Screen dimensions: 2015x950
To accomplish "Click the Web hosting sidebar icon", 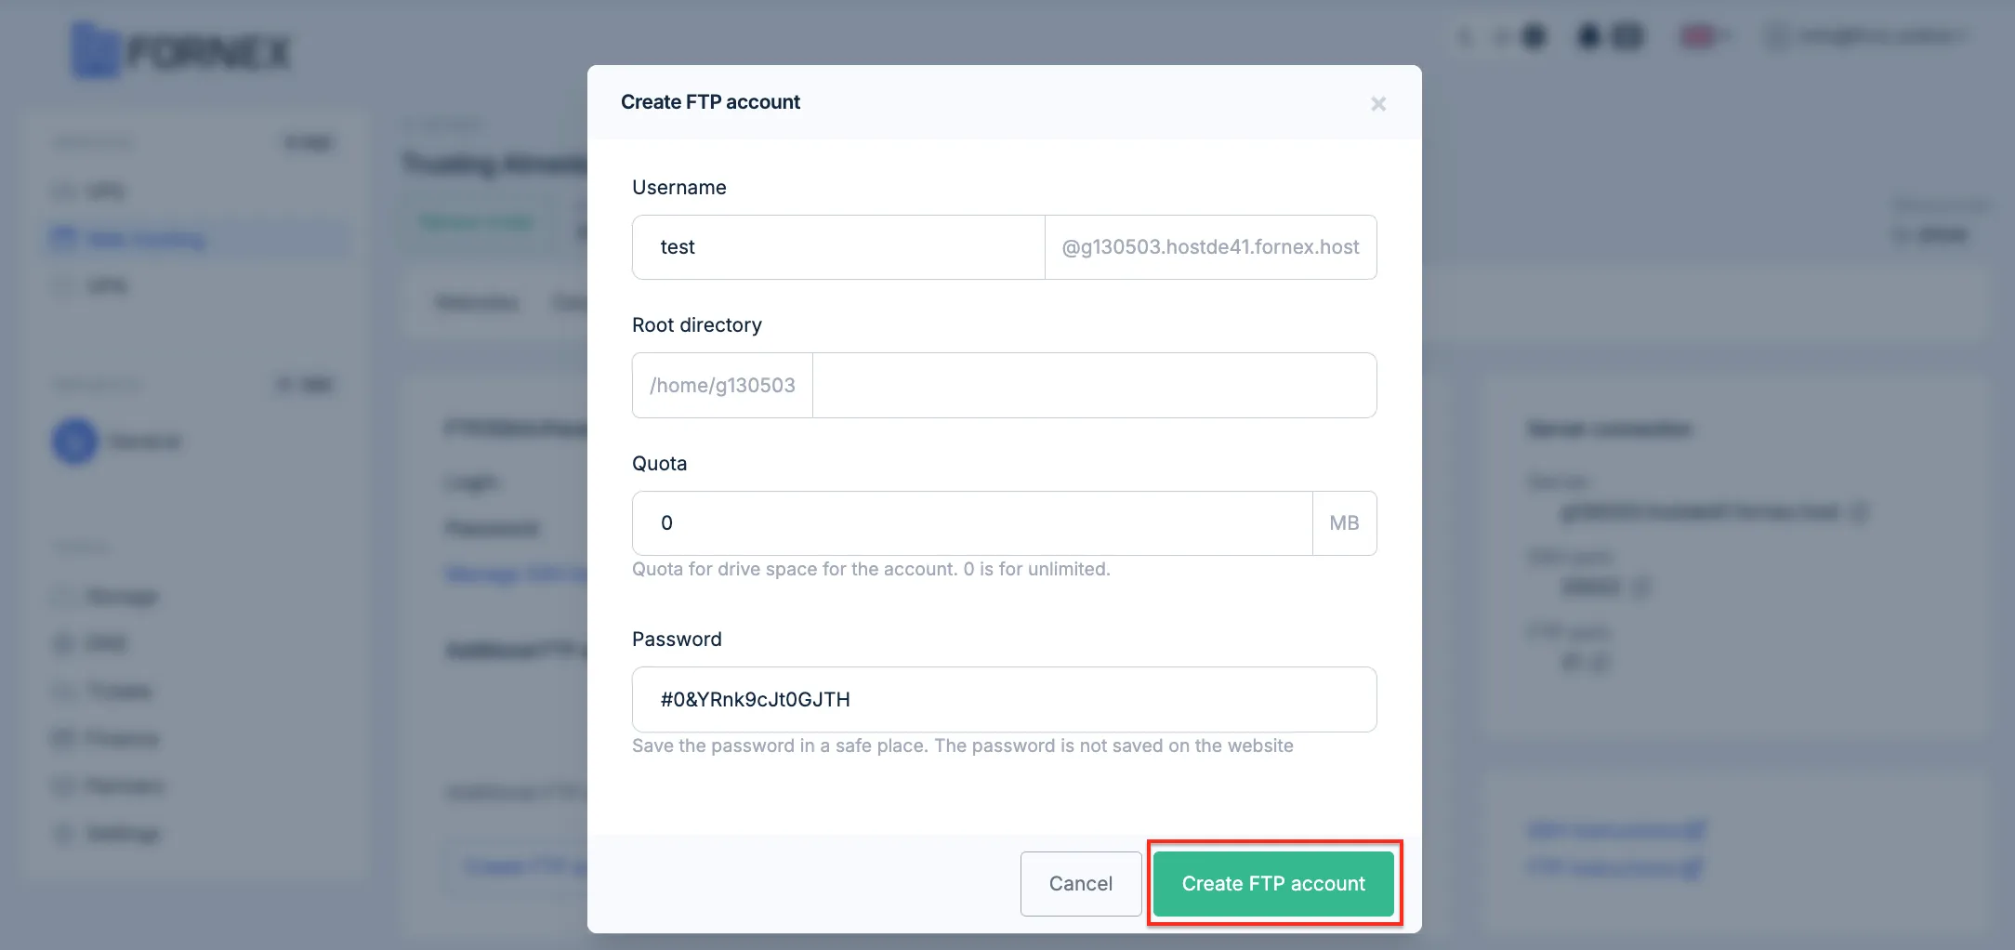I will click(x=63, y=239).
